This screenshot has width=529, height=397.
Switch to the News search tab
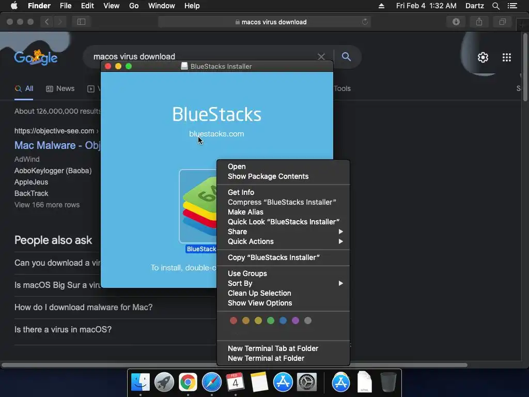click(x=60, y=88)
